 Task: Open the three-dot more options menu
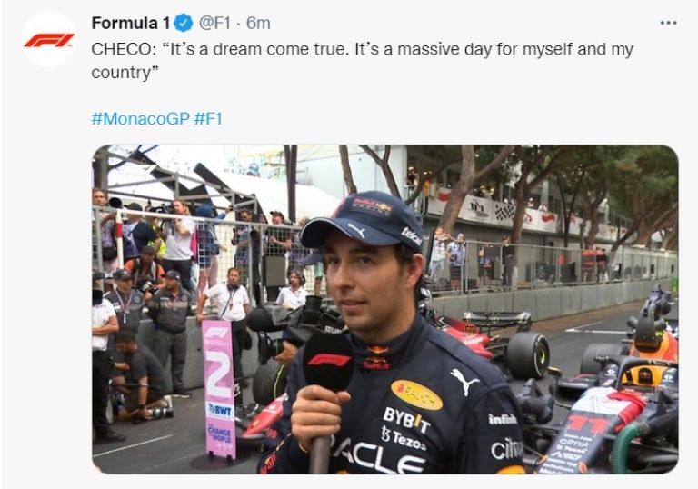point(668,23)
